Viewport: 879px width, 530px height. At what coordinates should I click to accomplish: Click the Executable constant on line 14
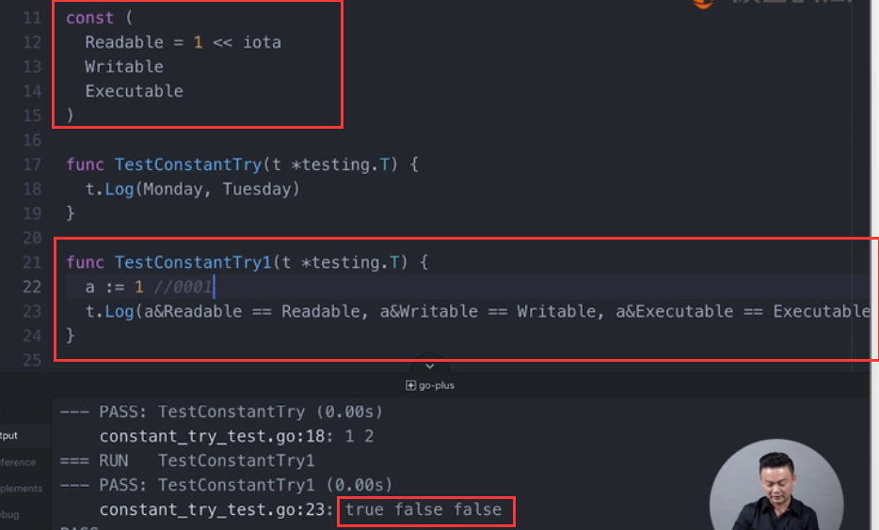(x=134, y=91)
